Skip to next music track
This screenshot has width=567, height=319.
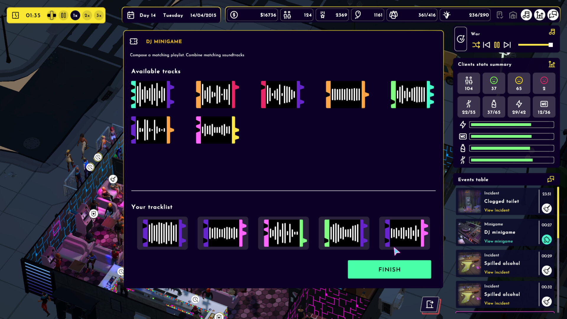[x=507, y=45]
